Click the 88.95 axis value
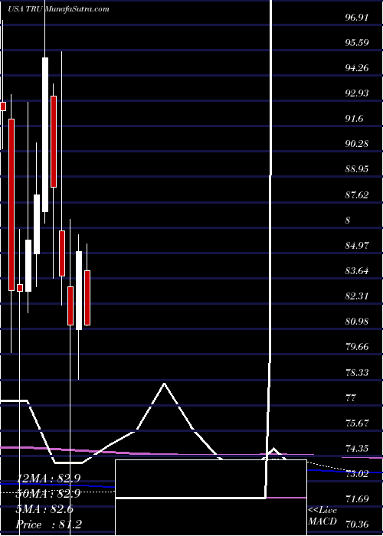Image resolution: width=383 pixels, height=536 pixels. pyautogui.click(x=357, y=169)
